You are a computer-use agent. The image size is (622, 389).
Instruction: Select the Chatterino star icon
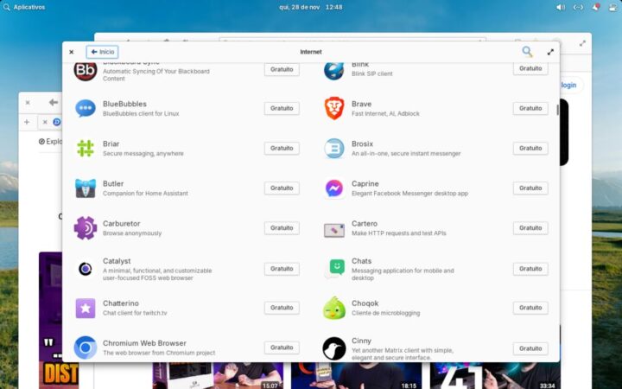[86, 308]
